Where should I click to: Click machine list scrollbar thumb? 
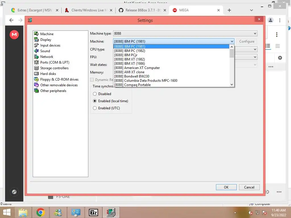(232, 53)
